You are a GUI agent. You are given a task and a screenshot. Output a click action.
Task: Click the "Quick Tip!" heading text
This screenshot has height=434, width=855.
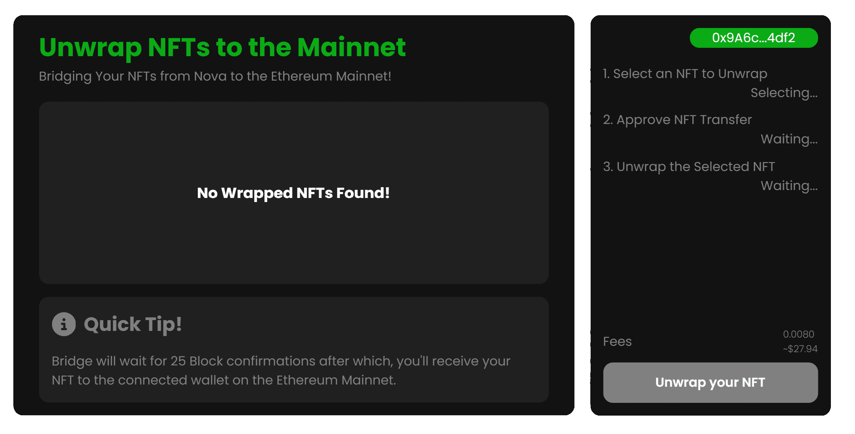tap(133, 324)
